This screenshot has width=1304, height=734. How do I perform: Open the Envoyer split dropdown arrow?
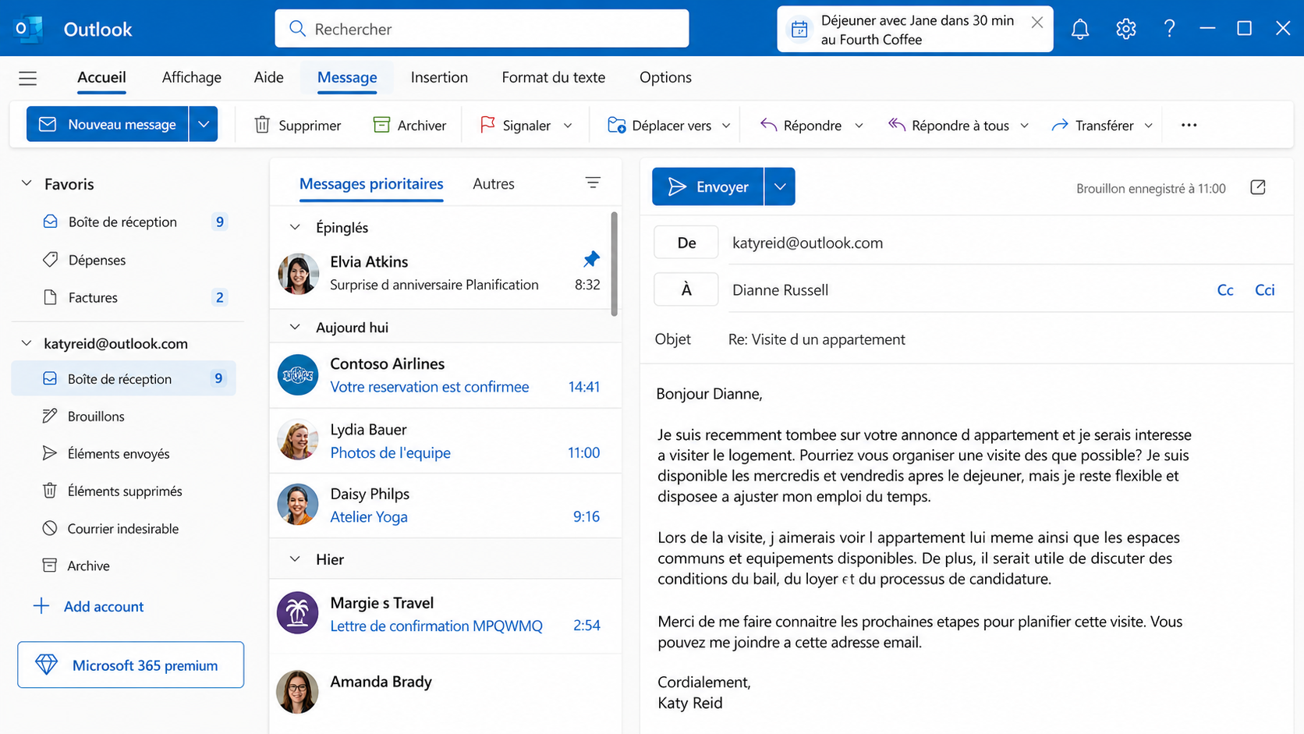(779, 186)
